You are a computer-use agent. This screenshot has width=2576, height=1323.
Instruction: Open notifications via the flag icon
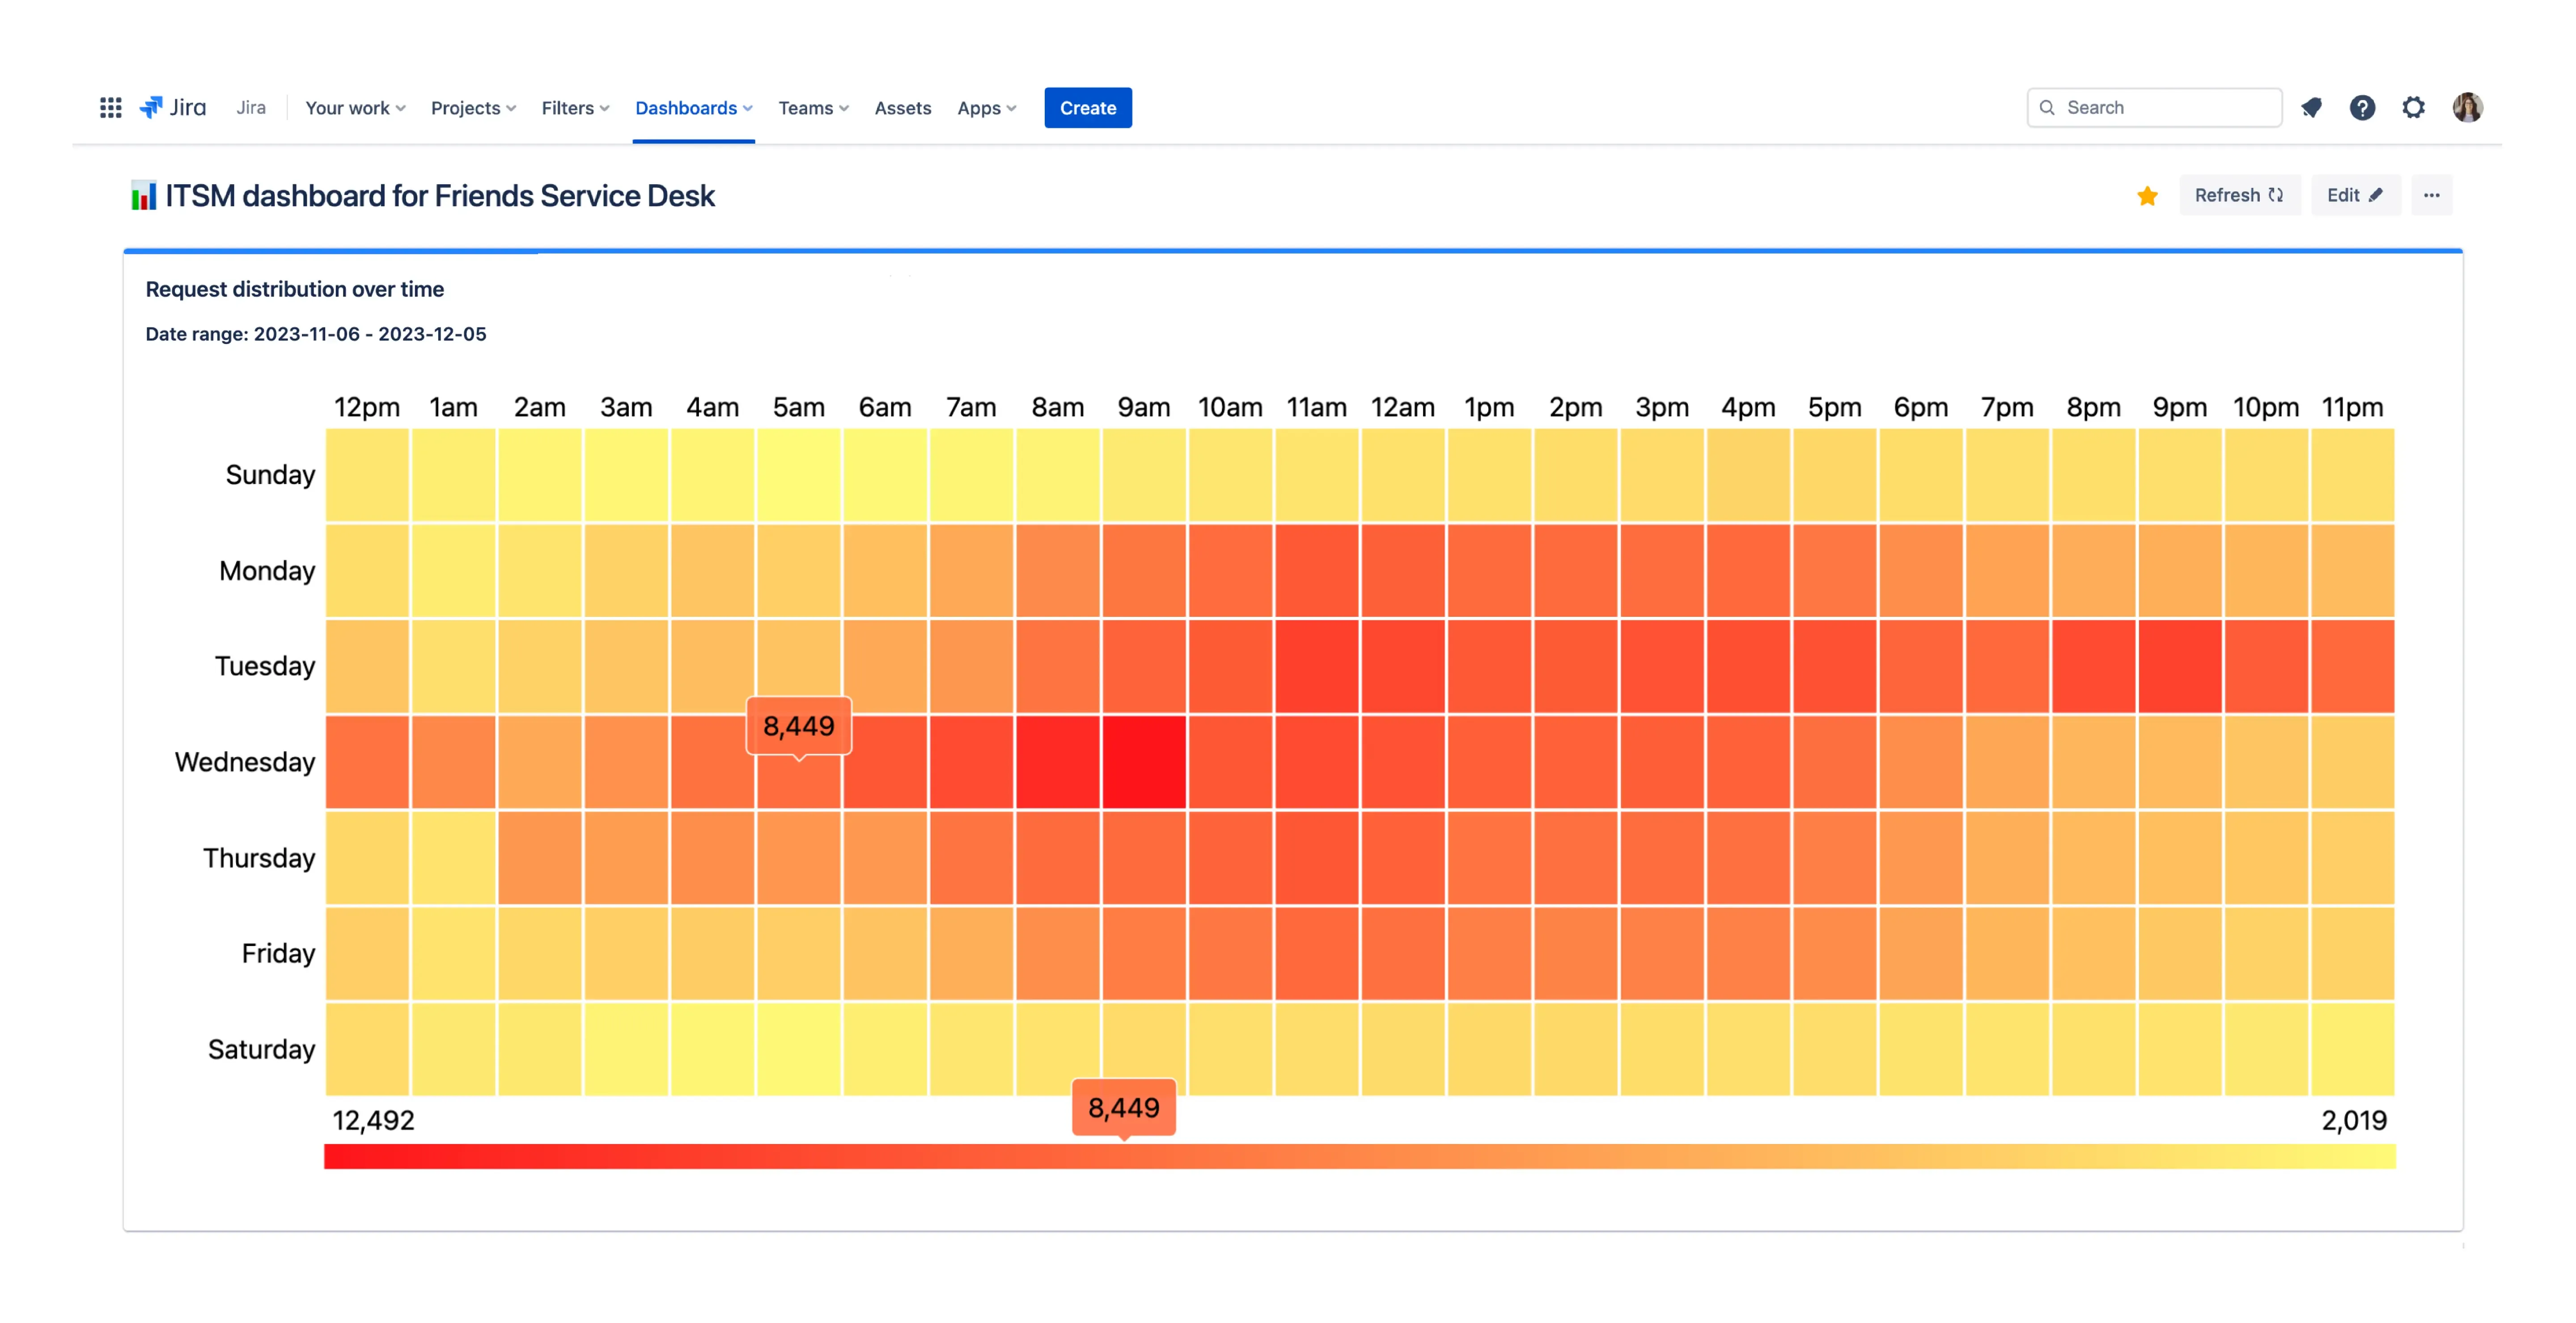click(x=2311, y=107)
